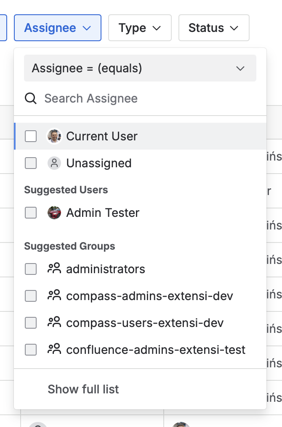Enable the Admin Tester checkbox

31,213
